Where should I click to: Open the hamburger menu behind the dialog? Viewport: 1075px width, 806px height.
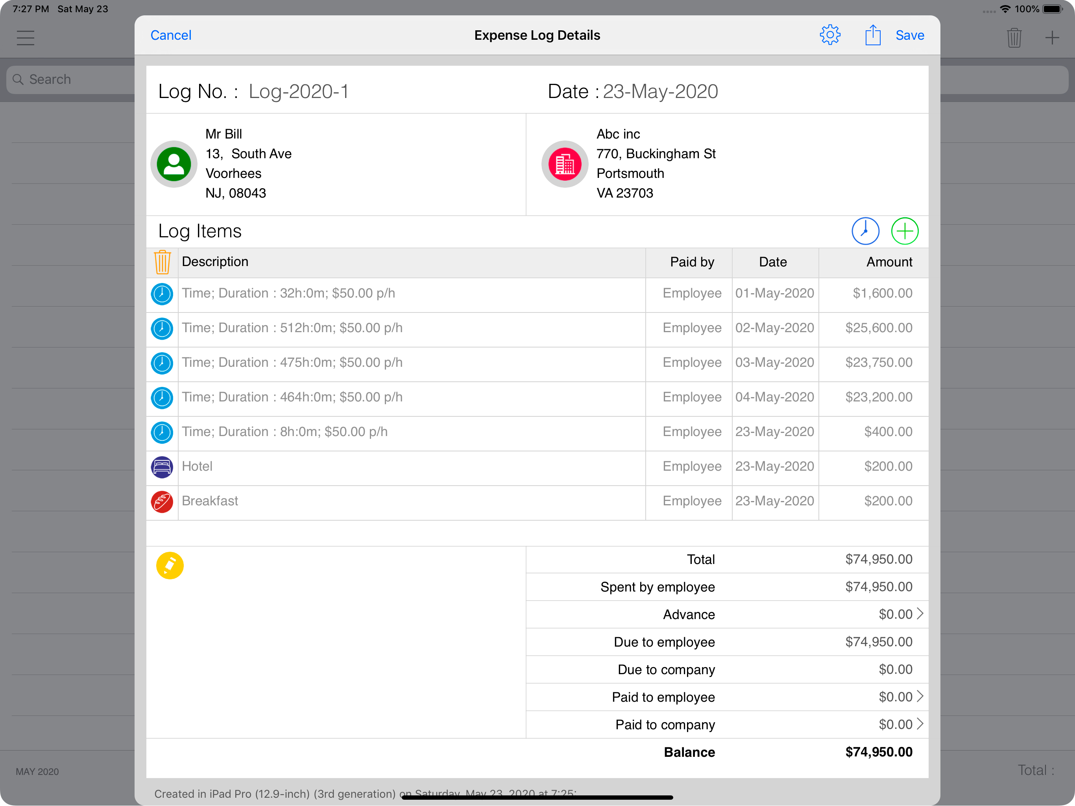pyautogui.click(x=25, y=37)
